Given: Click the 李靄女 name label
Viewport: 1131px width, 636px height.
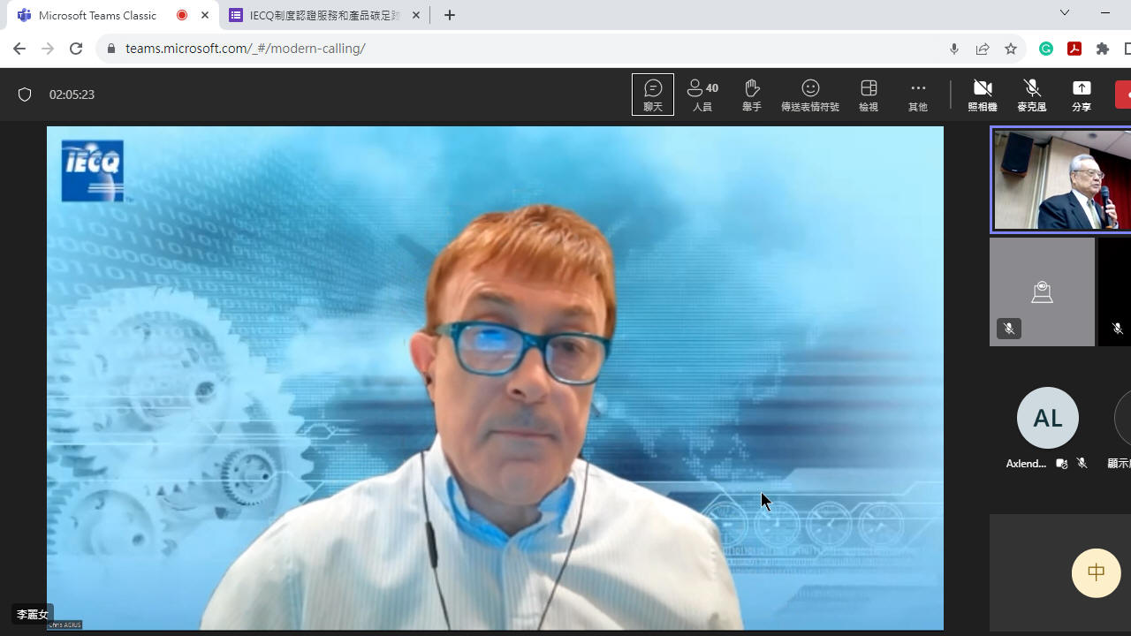Looking at the screenshot, I should click(33, 615).
